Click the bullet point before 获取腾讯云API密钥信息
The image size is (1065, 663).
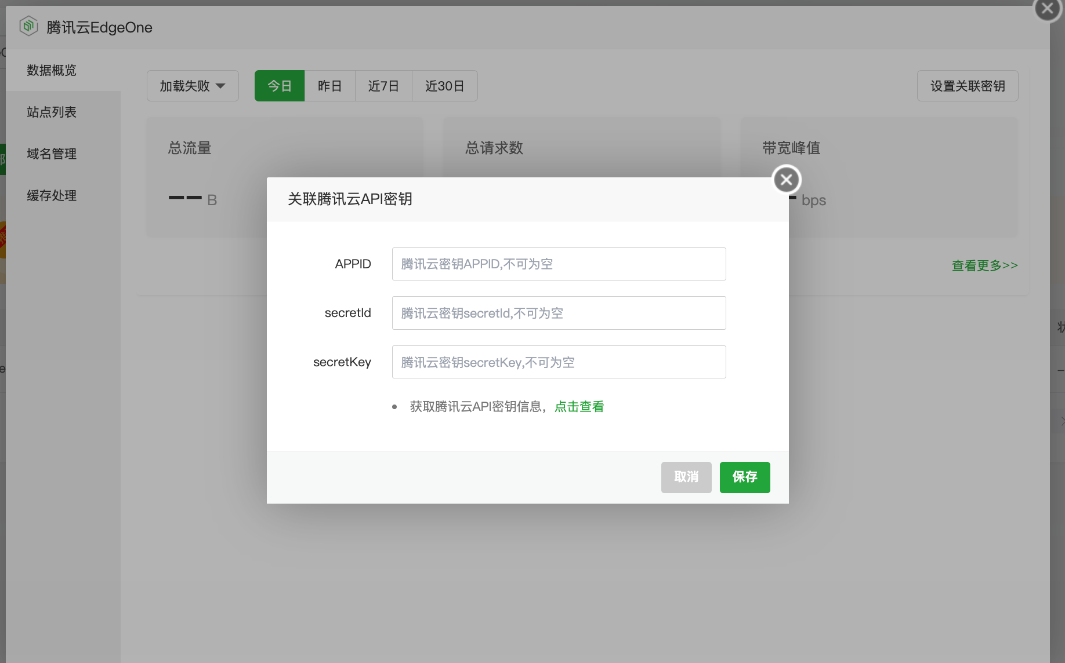[x=395, y=406]
